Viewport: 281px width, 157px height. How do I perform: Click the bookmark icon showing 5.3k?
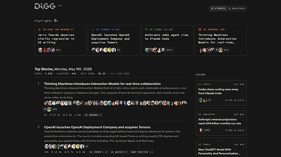64,115
